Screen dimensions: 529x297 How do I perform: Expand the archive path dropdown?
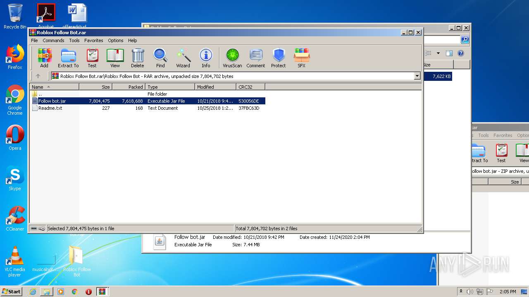417,76
